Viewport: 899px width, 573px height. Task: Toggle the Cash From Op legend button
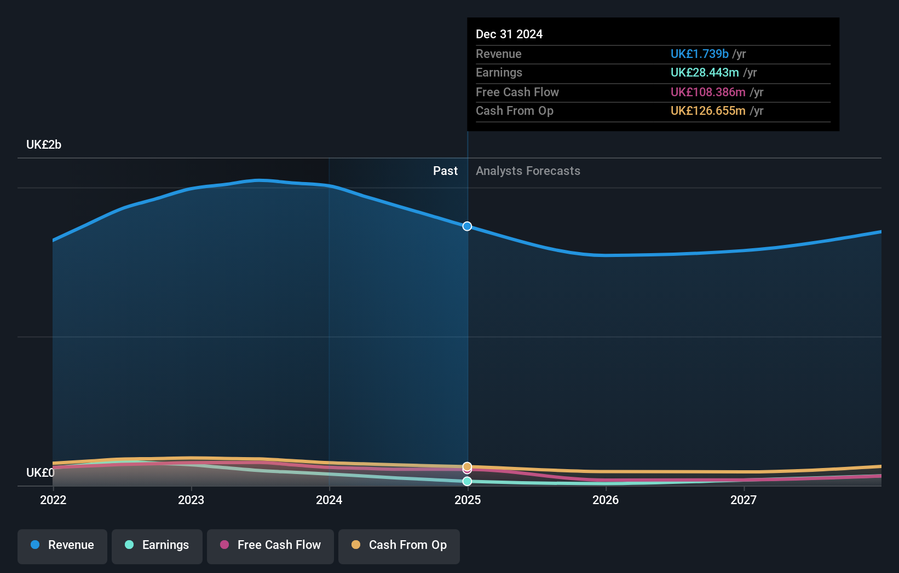point(399,546)
